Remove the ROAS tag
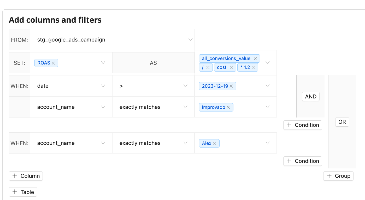Image resolution: width=365 pixels, height=200 pixels. (53, 63)
